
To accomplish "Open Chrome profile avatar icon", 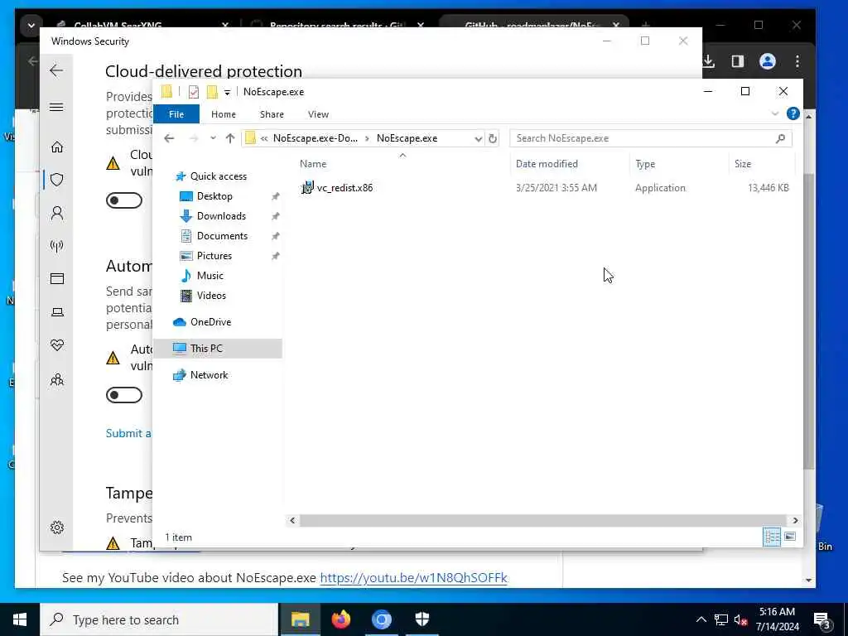I will coord(768,61).
